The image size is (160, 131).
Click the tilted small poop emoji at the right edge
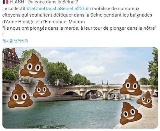(145, 99)
